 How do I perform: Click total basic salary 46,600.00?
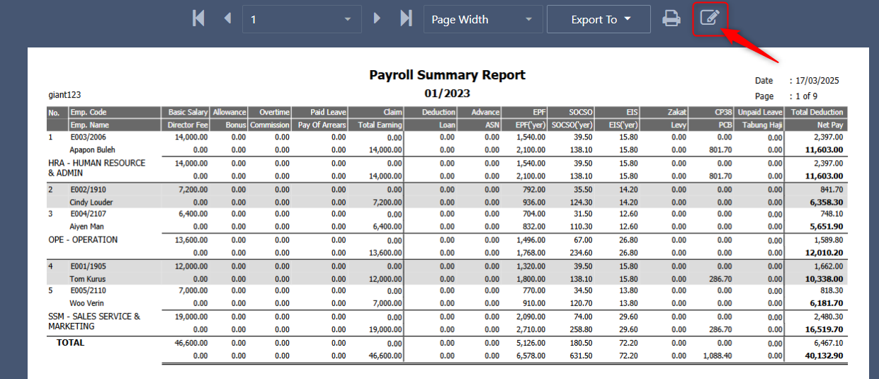click(x=191, y=343)
